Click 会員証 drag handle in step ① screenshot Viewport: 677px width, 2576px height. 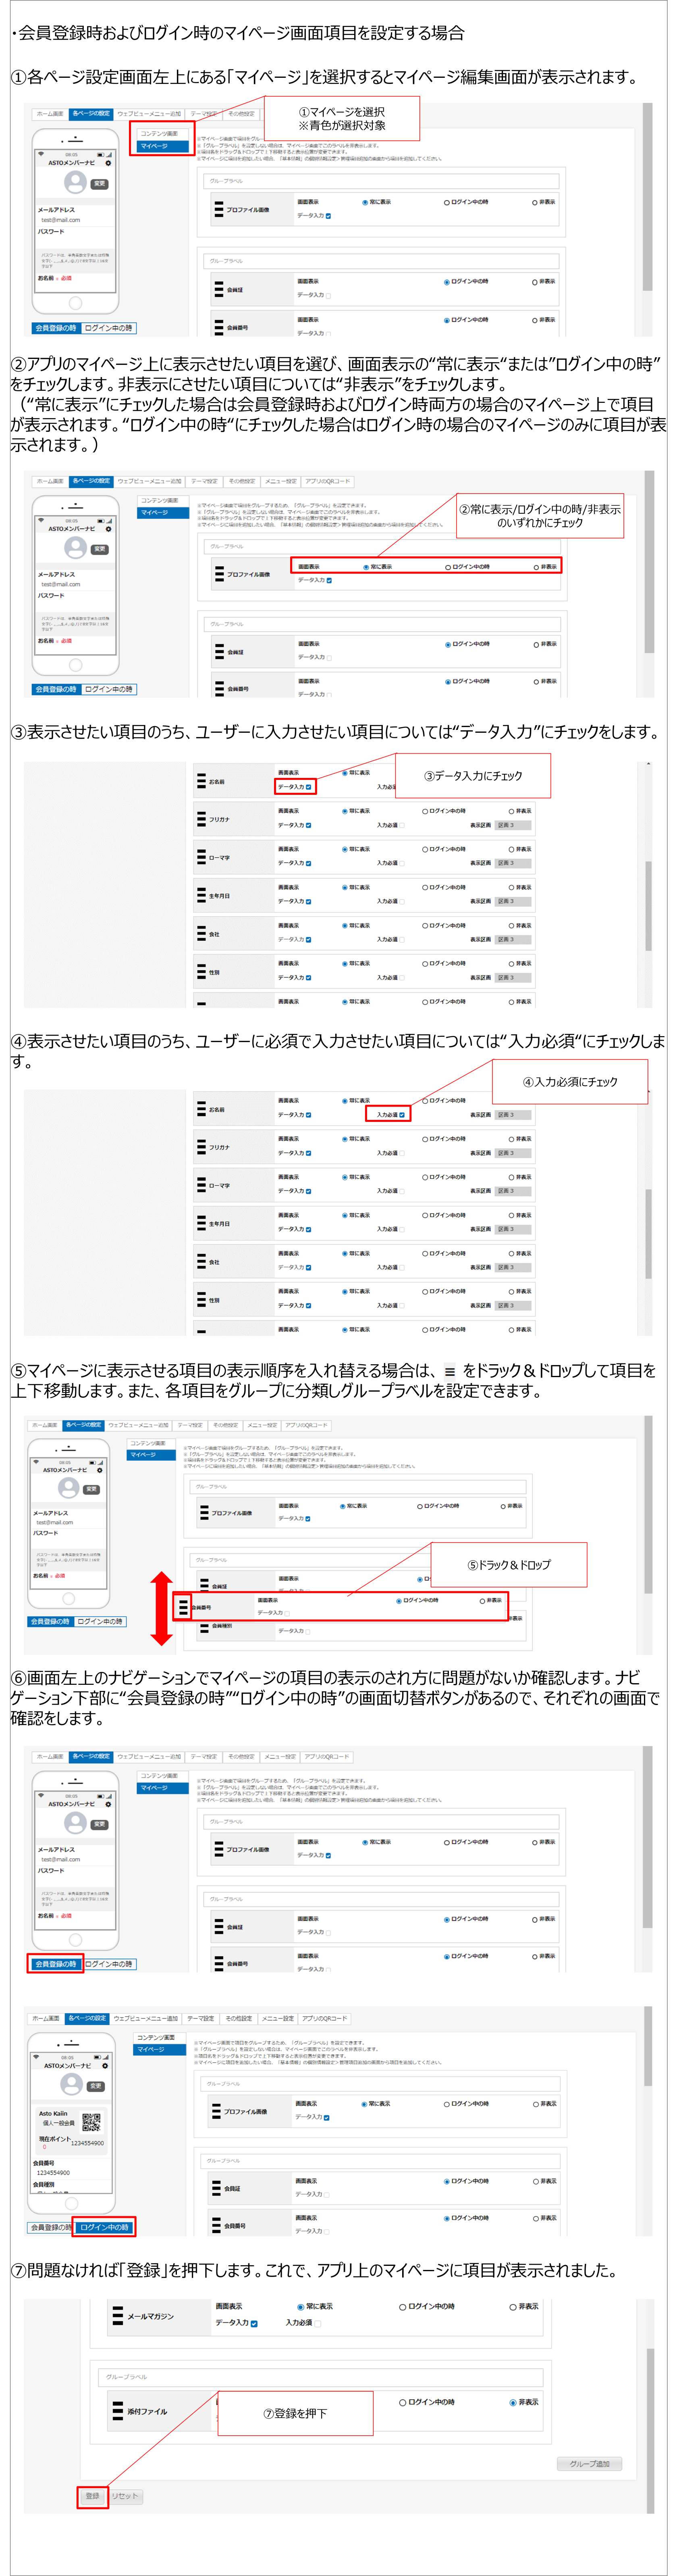click(x=218, y=289)
